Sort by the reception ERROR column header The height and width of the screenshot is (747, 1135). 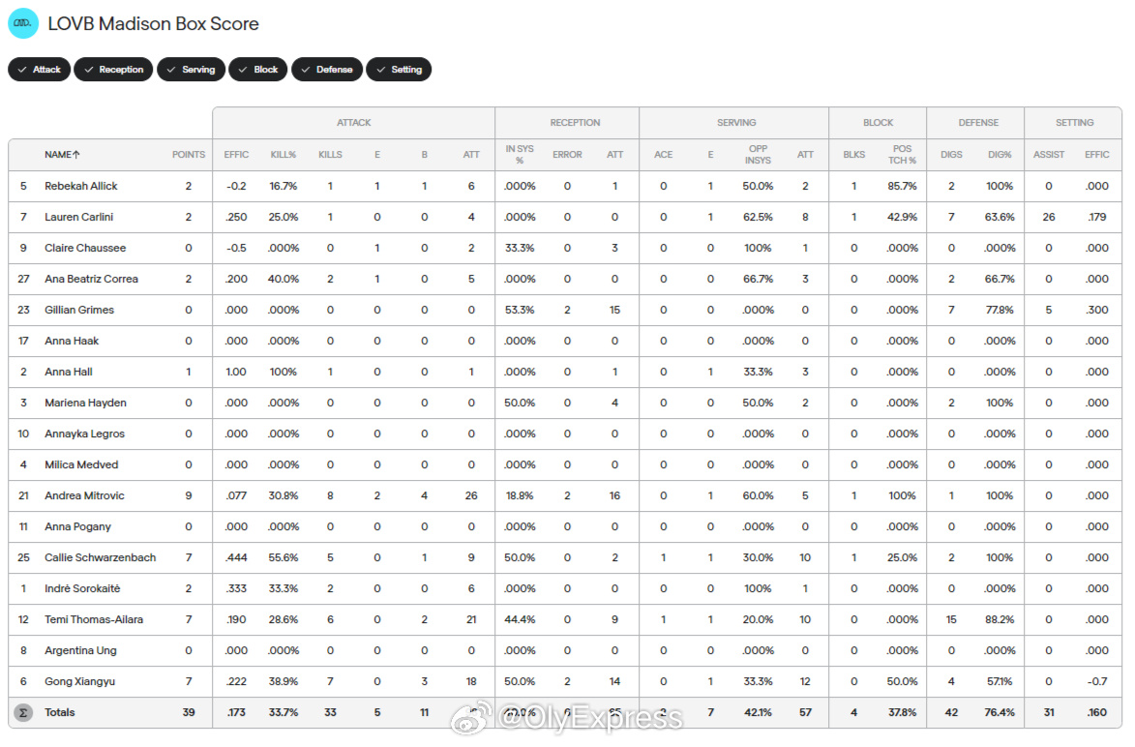[567, 154]
